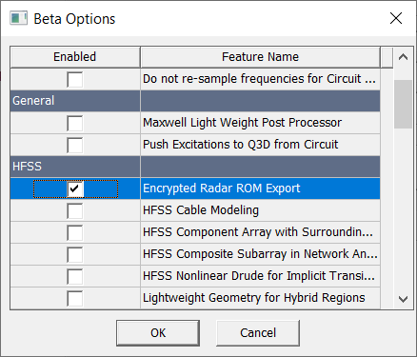Screen dimensions: 417x357
Task: Tick Push Excitations to Q3D from Circuit
Action: click(x=75, y=145)
